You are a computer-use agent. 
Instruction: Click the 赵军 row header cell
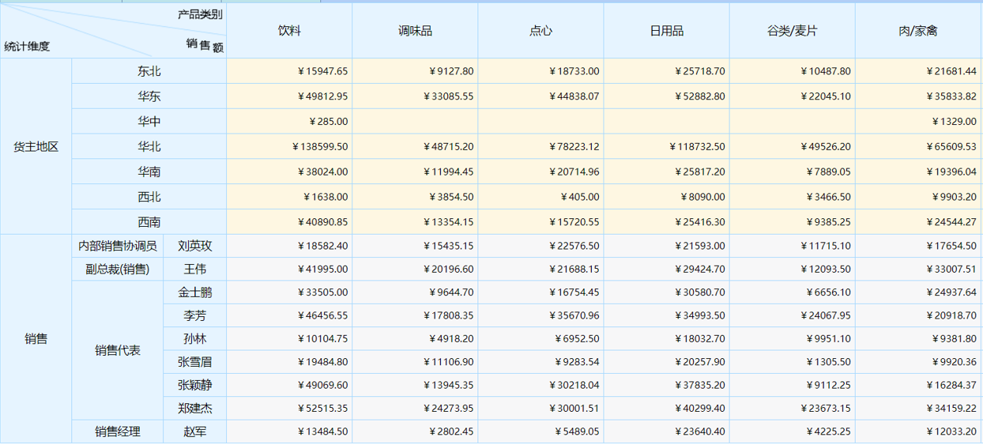[x=195, y=432]
